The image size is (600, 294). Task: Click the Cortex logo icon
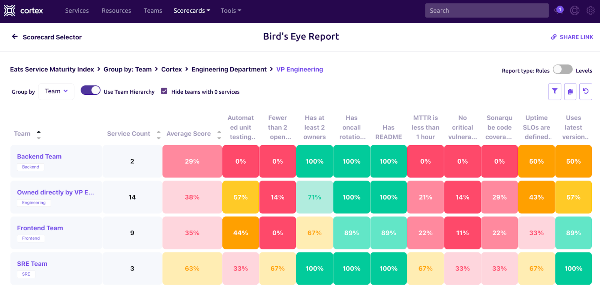10,10
